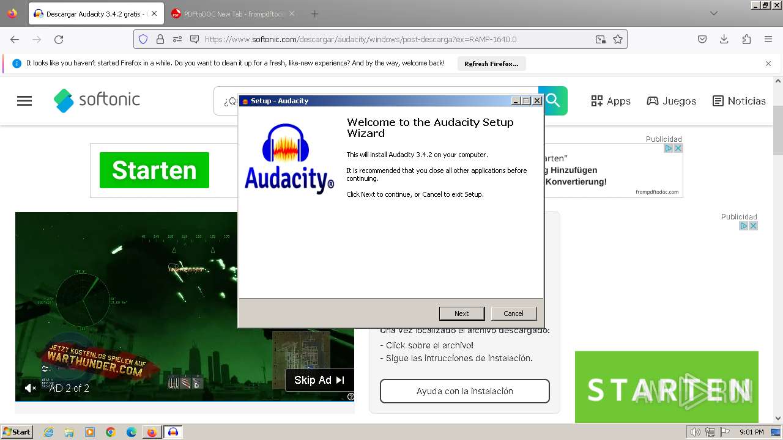Click the information icon on the help/info circle in video
Screen dimensions: 783x440
(x=351, y=397)
